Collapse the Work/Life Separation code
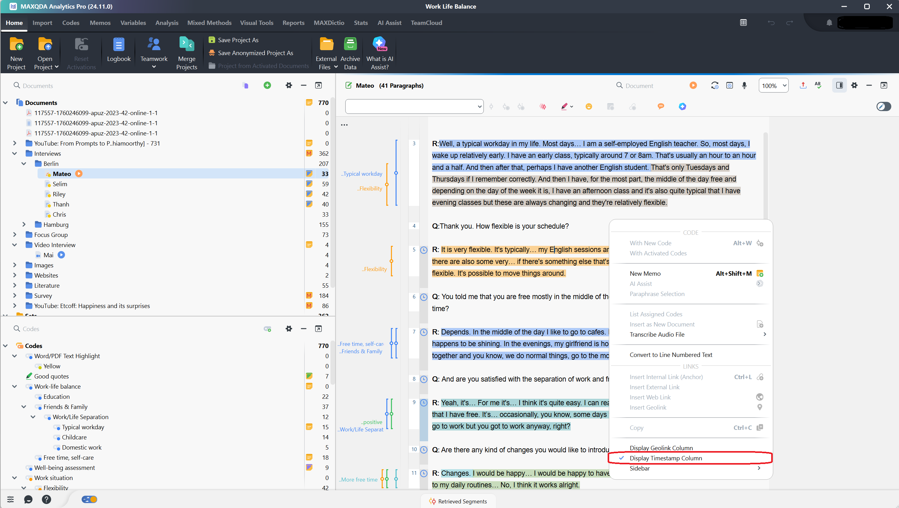899x508 pixels. (x=33, y=417)
